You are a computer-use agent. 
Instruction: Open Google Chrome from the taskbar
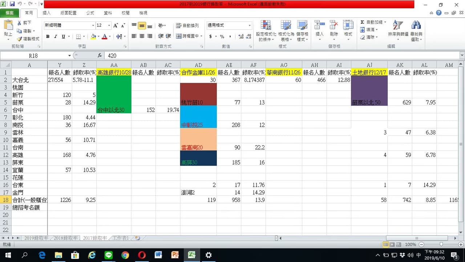pos(125,255)
